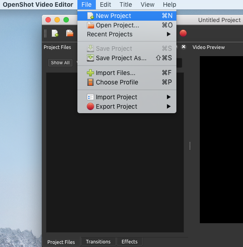Expand Recent Projects submenu arrow
The image size is (243, 247).
coord(169,34)
